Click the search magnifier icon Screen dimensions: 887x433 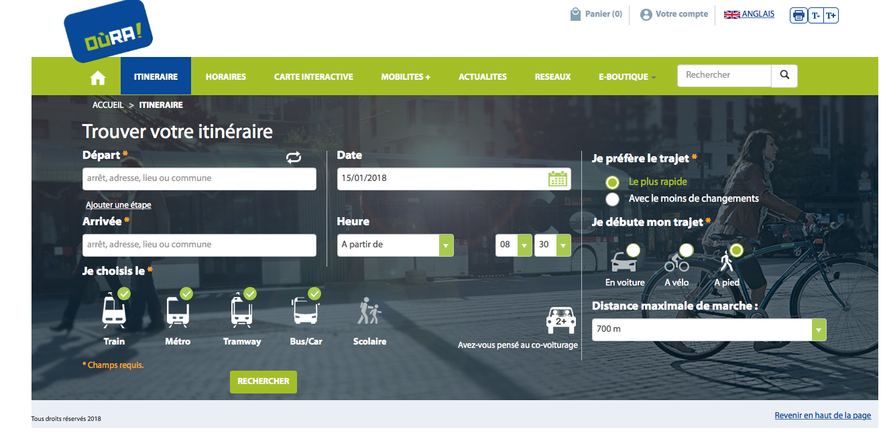[784, 76]
